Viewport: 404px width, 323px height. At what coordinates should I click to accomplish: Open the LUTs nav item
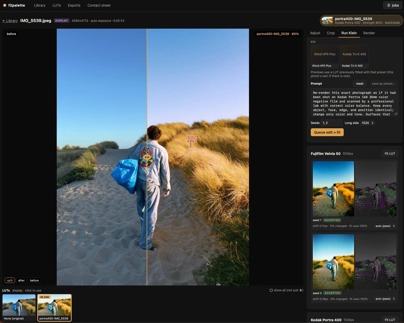(x=57, y=5)
